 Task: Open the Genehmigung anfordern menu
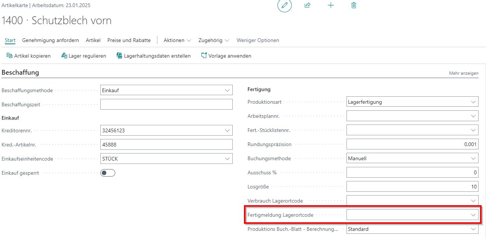coord(50,40)
